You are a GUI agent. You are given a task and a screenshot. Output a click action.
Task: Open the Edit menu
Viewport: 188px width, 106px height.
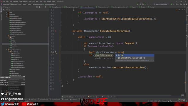[x=7, y=1]
